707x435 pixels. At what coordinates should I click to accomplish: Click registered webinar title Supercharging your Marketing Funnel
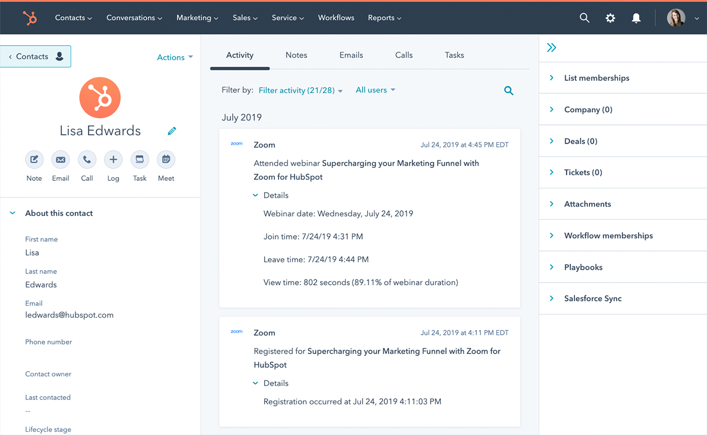tap(377, 357)
